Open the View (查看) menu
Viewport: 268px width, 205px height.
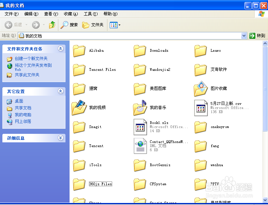(51, 14)
